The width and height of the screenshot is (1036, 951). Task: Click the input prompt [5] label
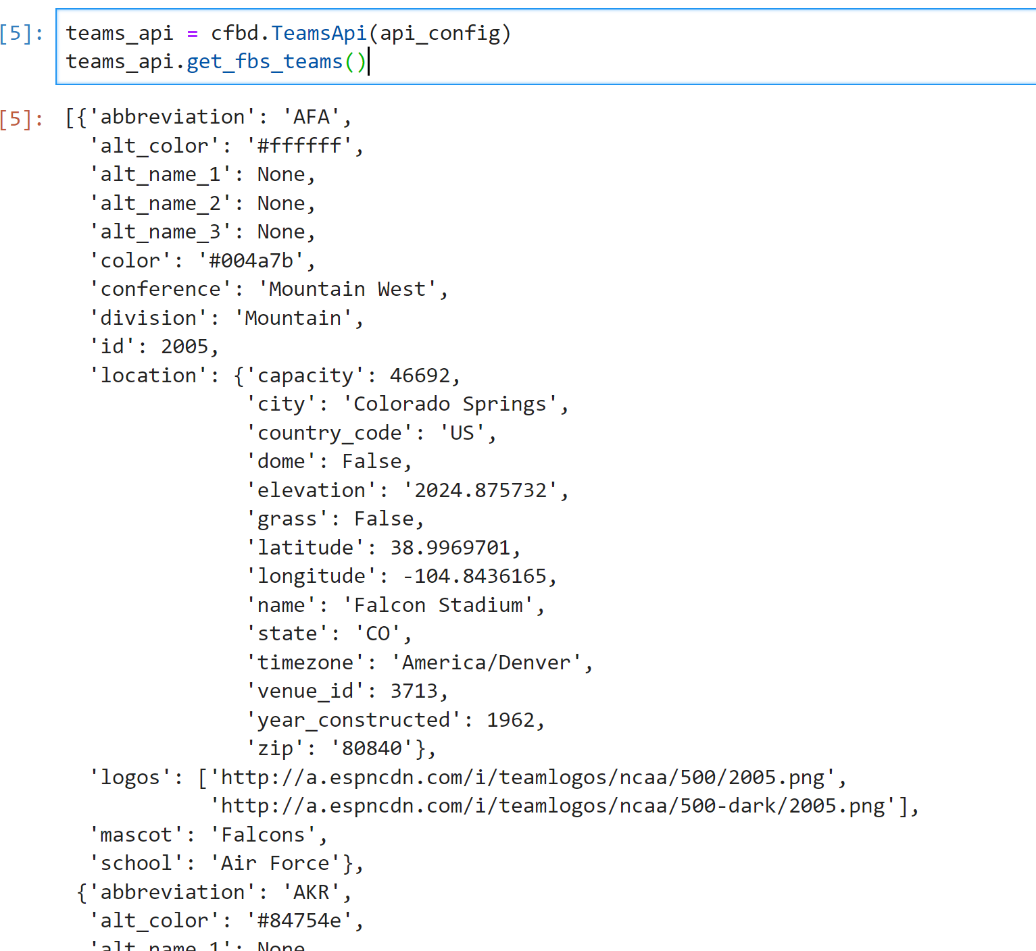click(22, 33)
